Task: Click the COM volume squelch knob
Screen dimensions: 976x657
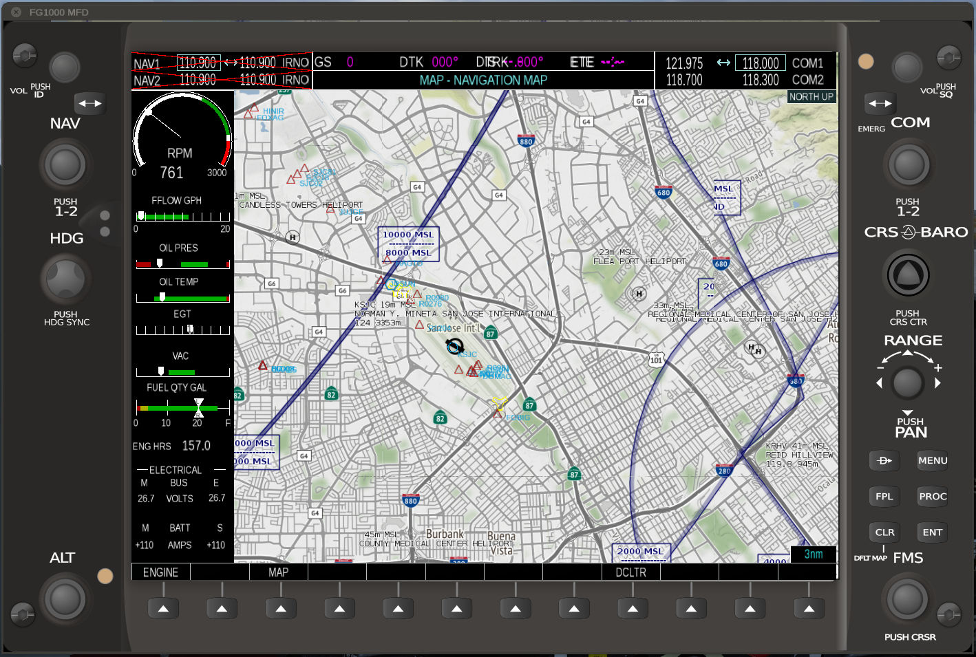Action: tap(906, 67)
